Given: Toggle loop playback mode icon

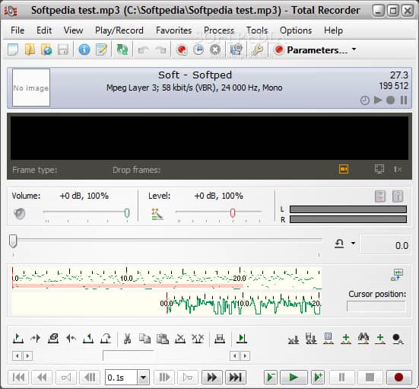Looking at the screenshot, I should tap(339, 244).
